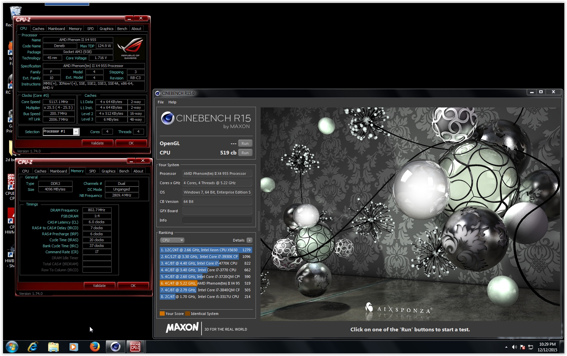Open the Processor #1 selection dropdown
Screen dimensions: 567x356
click(x=61, y=131)
